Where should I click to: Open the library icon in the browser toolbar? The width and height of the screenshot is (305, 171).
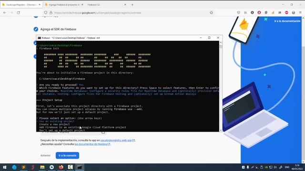pos(245,13)
